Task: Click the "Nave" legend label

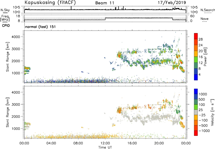Action: pos(205,19)
